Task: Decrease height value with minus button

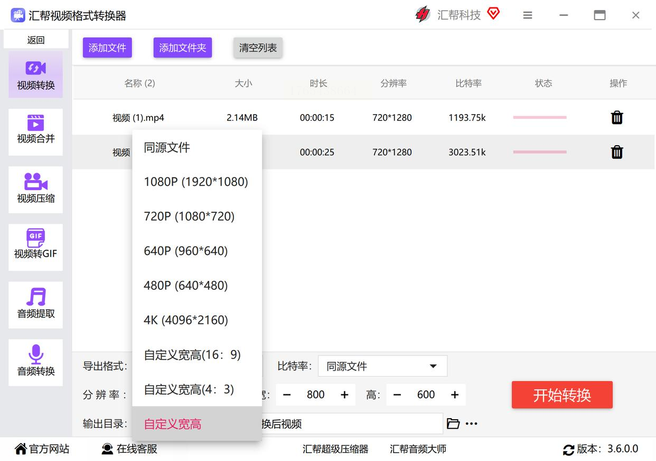Action: 397,395
